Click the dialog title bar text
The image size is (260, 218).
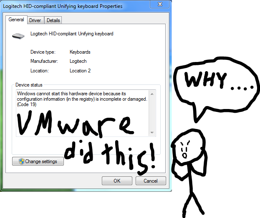click(63, 6)
